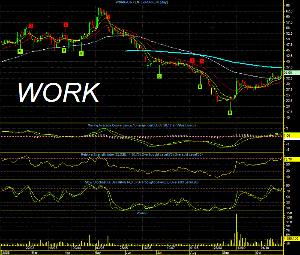Click the 22/02 date label
The height and width of the screenshot is (255, 300).
pyautogui.click(x=30, y=248)
